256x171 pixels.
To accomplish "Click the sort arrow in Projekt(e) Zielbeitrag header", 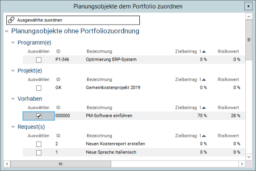I will (204, 80).
